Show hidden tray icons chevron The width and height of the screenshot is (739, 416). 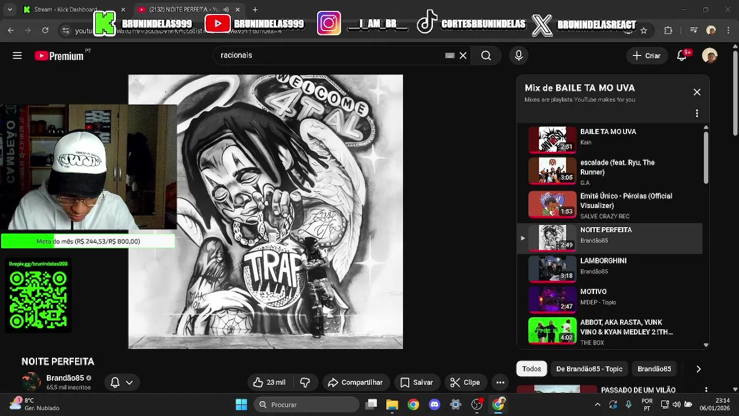(598, 404)
